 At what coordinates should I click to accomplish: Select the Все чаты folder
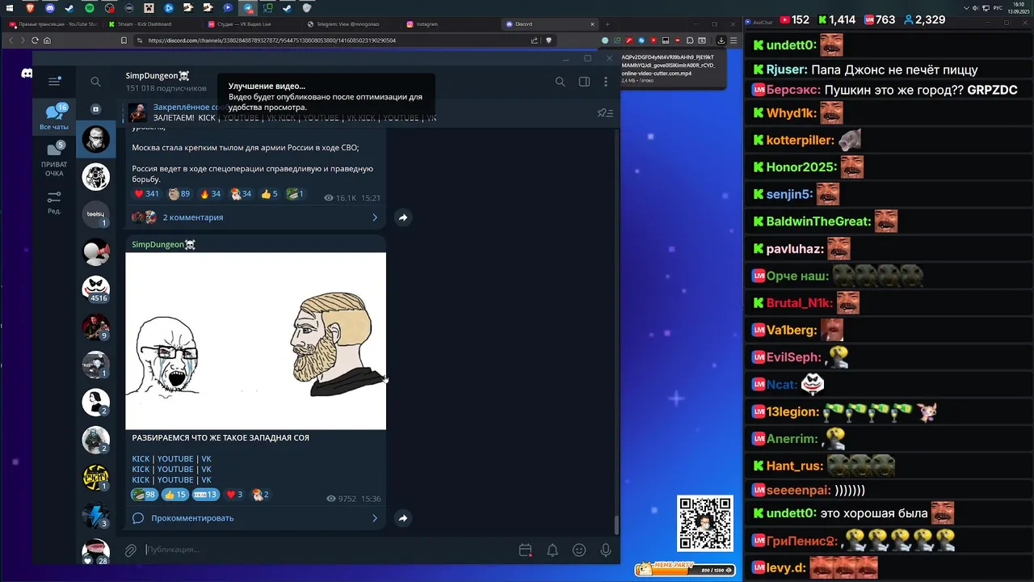(54, 117)
